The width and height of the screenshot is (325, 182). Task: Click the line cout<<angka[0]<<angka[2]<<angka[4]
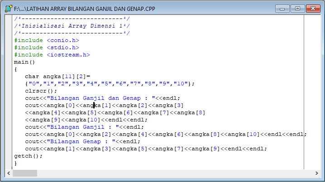166,135
